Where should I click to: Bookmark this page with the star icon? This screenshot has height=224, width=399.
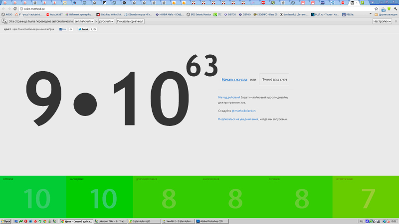click(x=376, y=9)
